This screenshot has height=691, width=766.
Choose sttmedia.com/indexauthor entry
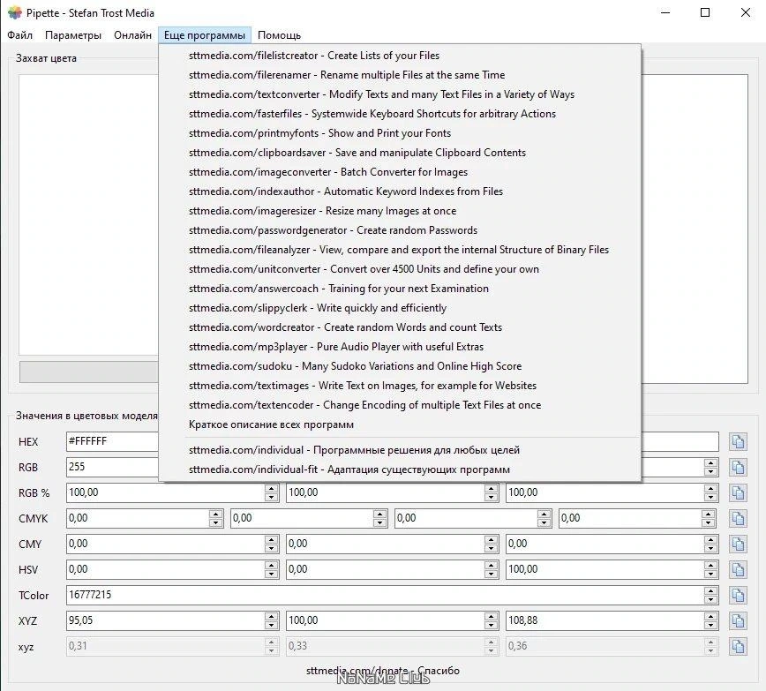400,192
